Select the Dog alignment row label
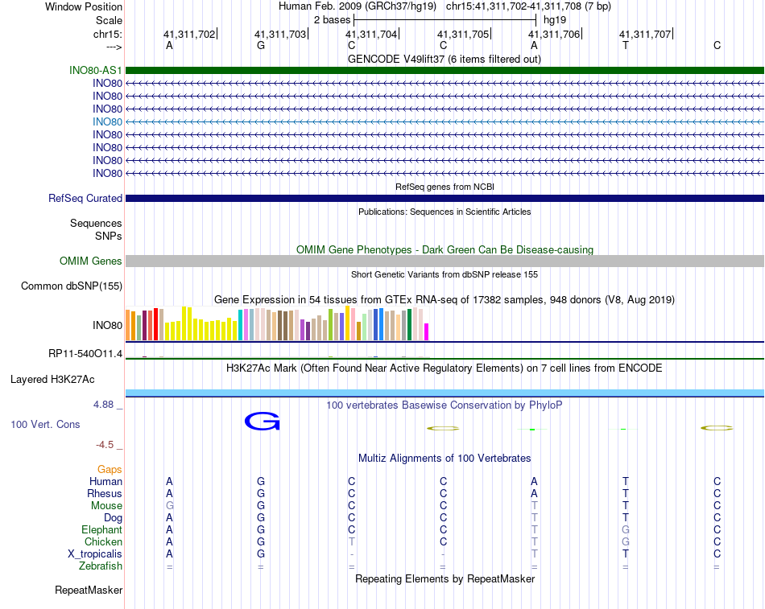This screenshot has width=765, height=609. [114, 518]
